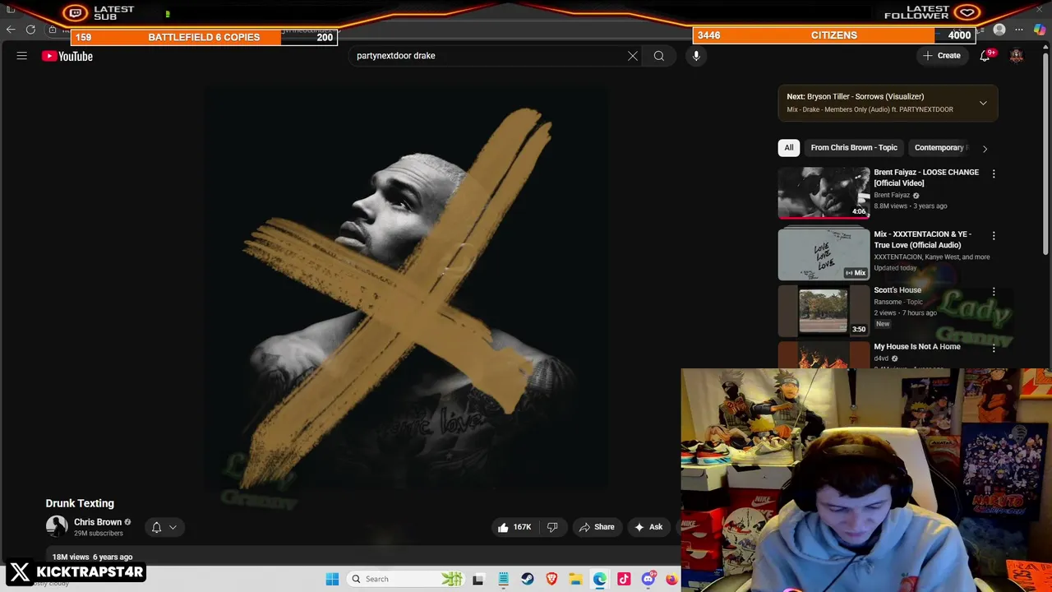Viewport: 1052px width, 592px height.
Task: Select the All filter chip
Action: tap(789, 148)
